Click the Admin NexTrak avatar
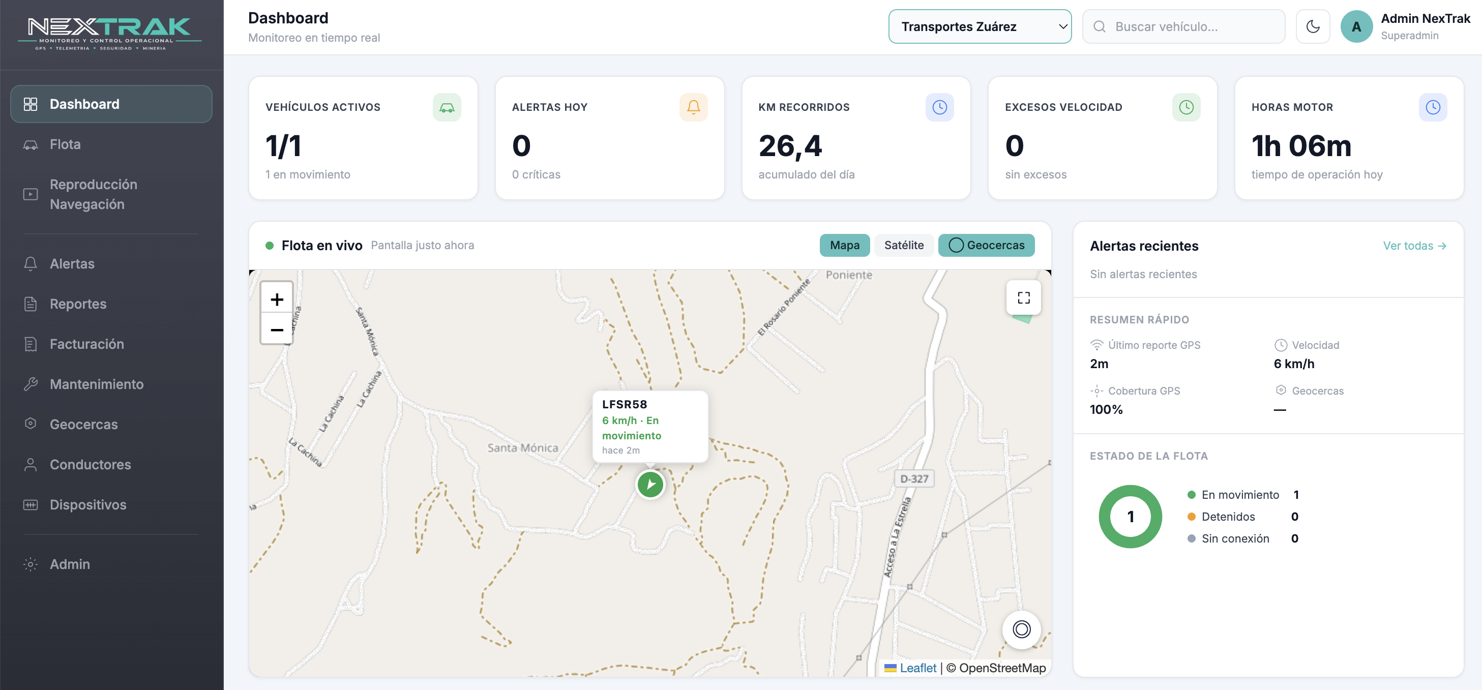Screen dimensions: 1482x690 [1356, 26]
